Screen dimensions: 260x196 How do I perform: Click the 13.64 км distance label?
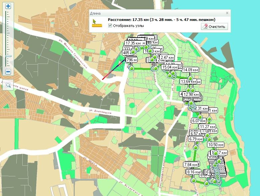tap(187, 81)
